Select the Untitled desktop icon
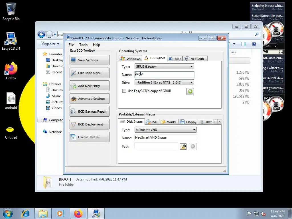Screen dimensions: 292x219 pyautogui.click(x=11, y=133)
